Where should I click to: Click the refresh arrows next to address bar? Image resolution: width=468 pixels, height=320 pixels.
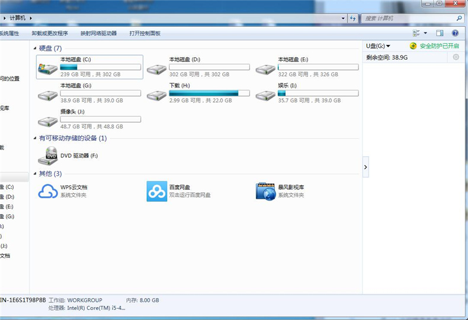(354, 19)
